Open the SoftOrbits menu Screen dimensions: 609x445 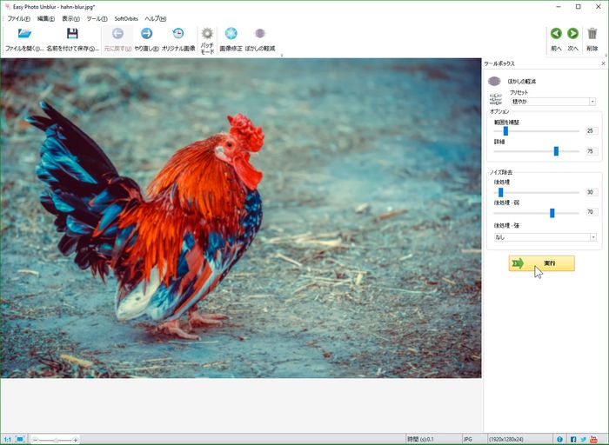[x=126, y=18]
